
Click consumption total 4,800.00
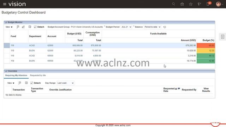pyautogui.click(x=97, y=56)
